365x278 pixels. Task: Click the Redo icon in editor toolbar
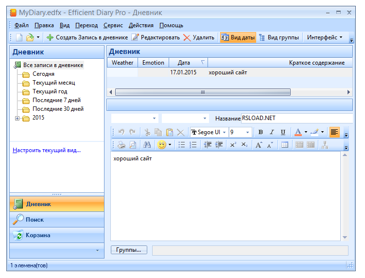pyautogui.click(x=133, y=132)
